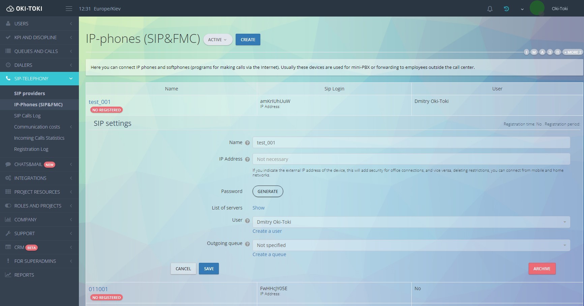The height and width of the screenshot is (306, 584).
Task: Expand the Communication costs submenu
Action: [x=37, y=127]
